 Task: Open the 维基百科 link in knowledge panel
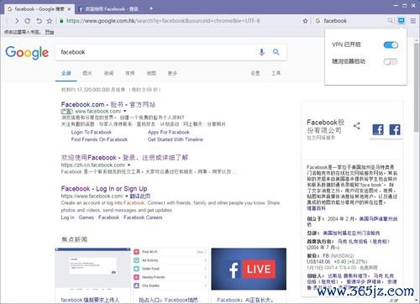click(316, 208)
